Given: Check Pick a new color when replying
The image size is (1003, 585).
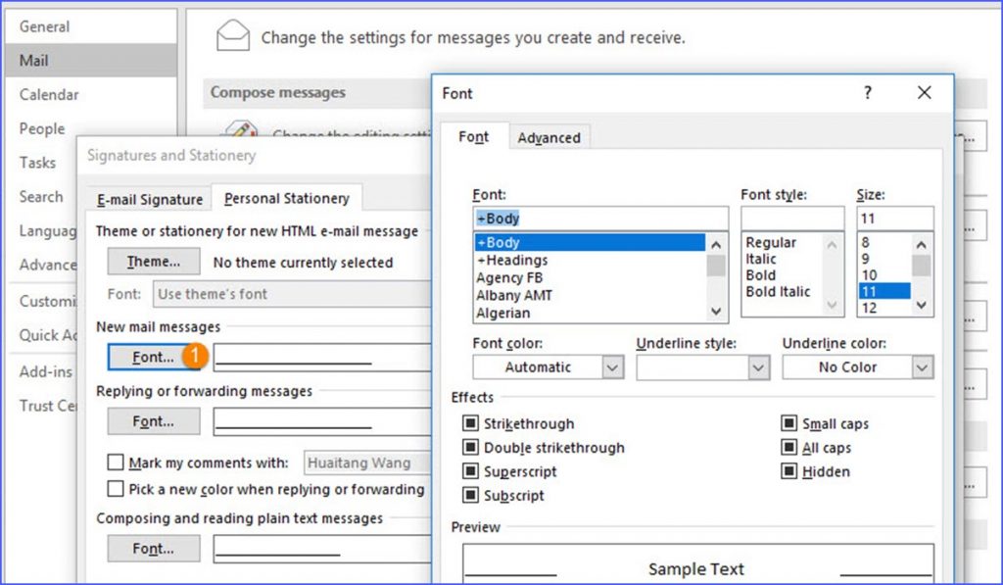Looking at the screenshot, I should click(x=115, y=488).
